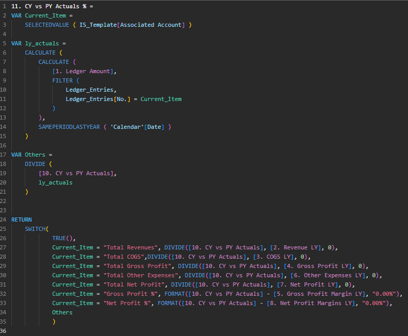Screen dimensions: 408x336
Task: Click the 'Ledger_Entries[No.]' column reference
Action: [98, 99]
